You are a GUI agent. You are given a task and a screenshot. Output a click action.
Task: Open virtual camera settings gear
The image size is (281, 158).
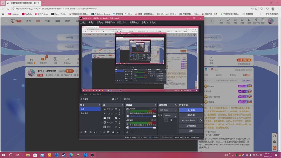(x=200, y=120)
